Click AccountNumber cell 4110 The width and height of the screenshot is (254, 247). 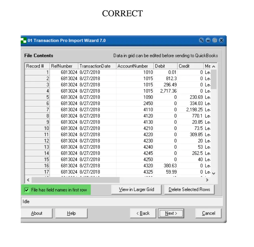(135, 110)
